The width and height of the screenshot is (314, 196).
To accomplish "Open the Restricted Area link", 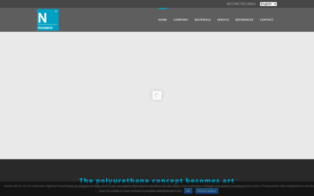I will tap(241, 4).
